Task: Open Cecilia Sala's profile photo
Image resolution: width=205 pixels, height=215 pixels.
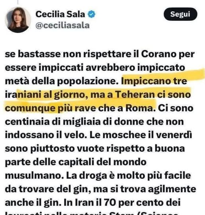Action: coord(18,20)
